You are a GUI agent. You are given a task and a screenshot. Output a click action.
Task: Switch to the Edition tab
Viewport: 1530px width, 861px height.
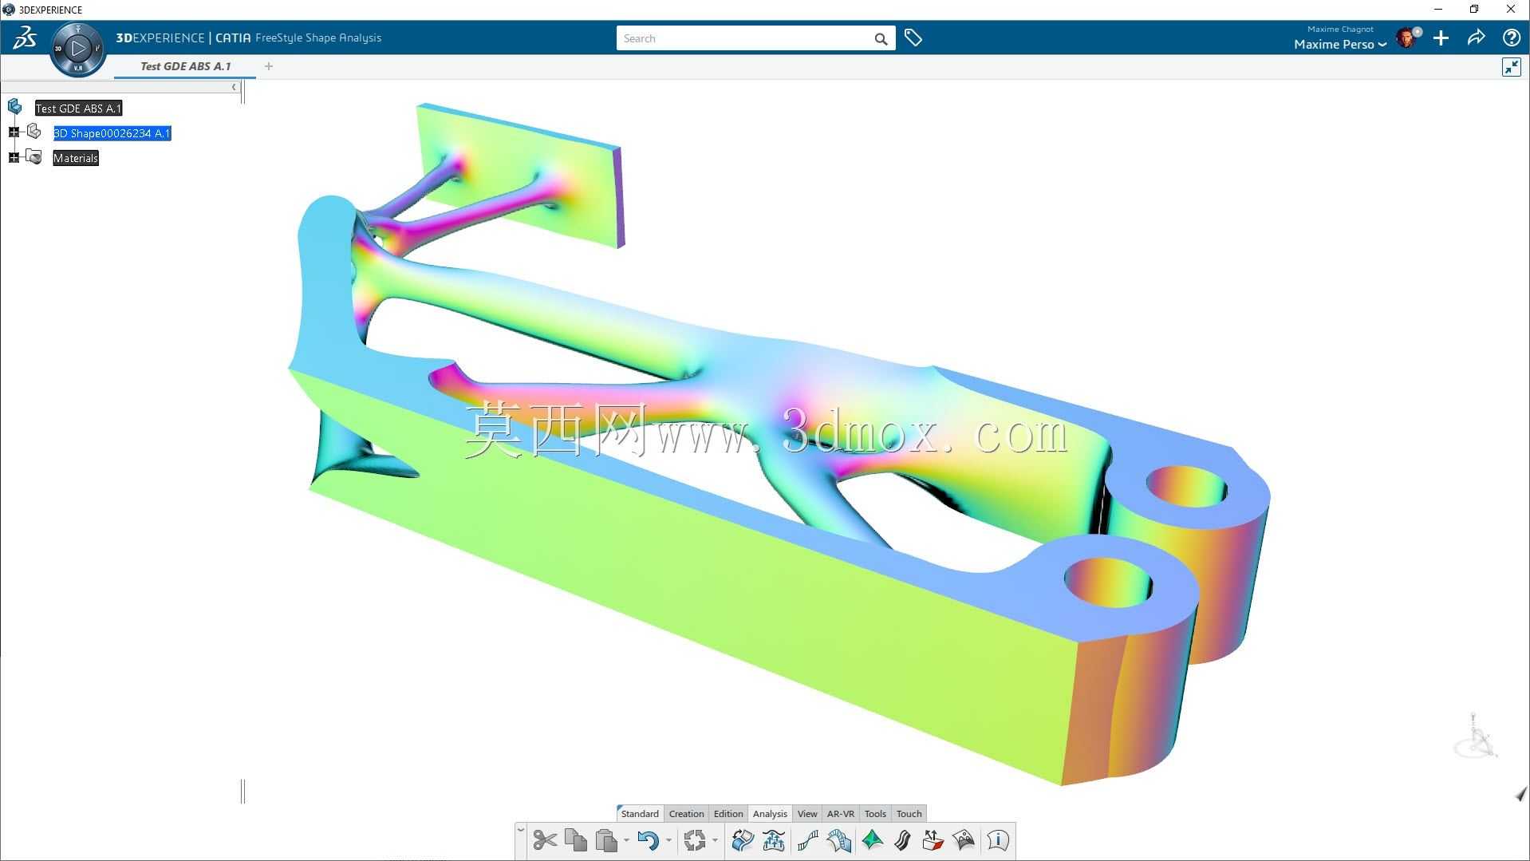728,814
